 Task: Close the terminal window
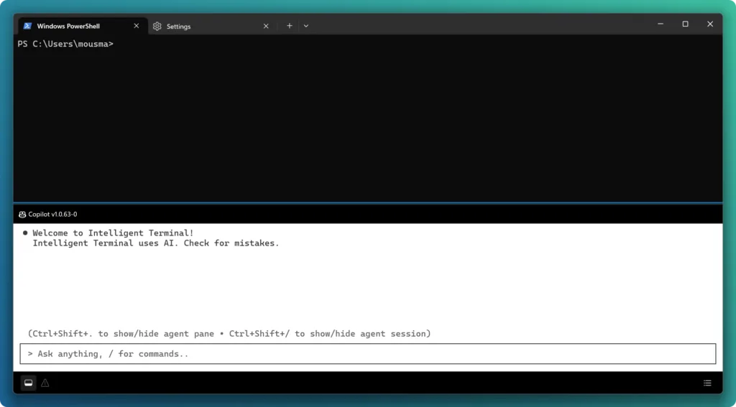710,24
